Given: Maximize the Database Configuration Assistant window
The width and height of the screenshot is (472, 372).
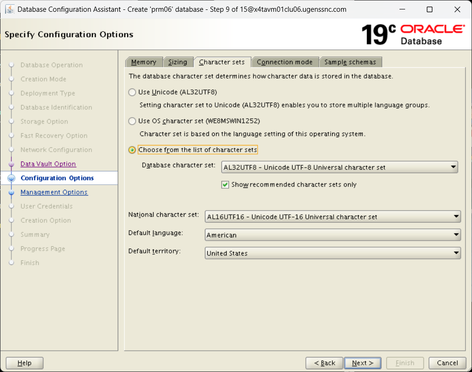Looking at the screenshot, I should pos(430,9).
